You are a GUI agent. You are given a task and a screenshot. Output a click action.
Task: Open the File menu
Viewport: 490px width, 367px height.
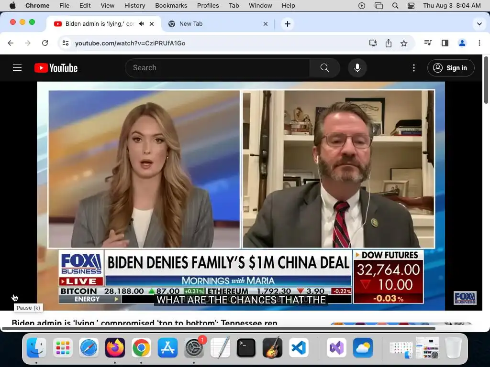tap(65, 6)
